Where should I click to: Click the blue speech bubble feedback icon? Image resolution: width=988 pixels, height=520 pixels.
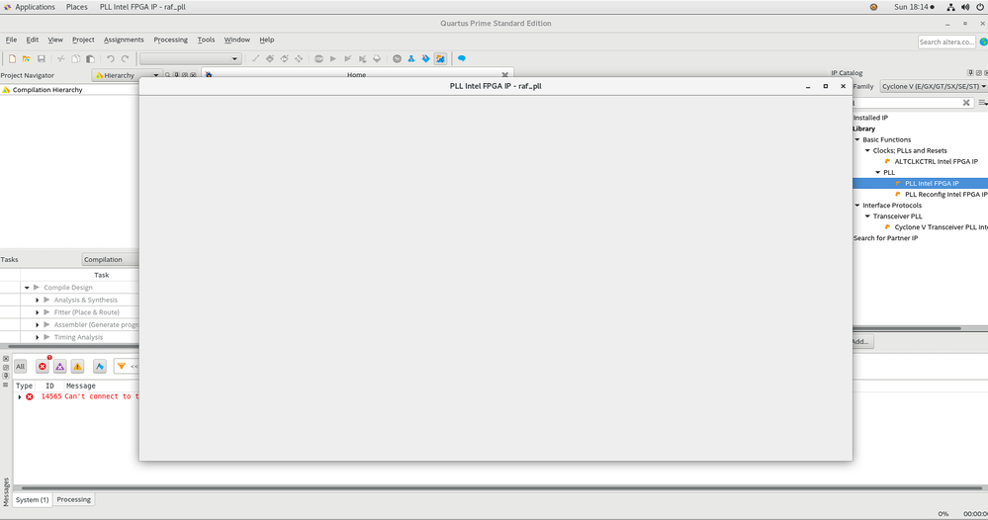pos(461,58)
